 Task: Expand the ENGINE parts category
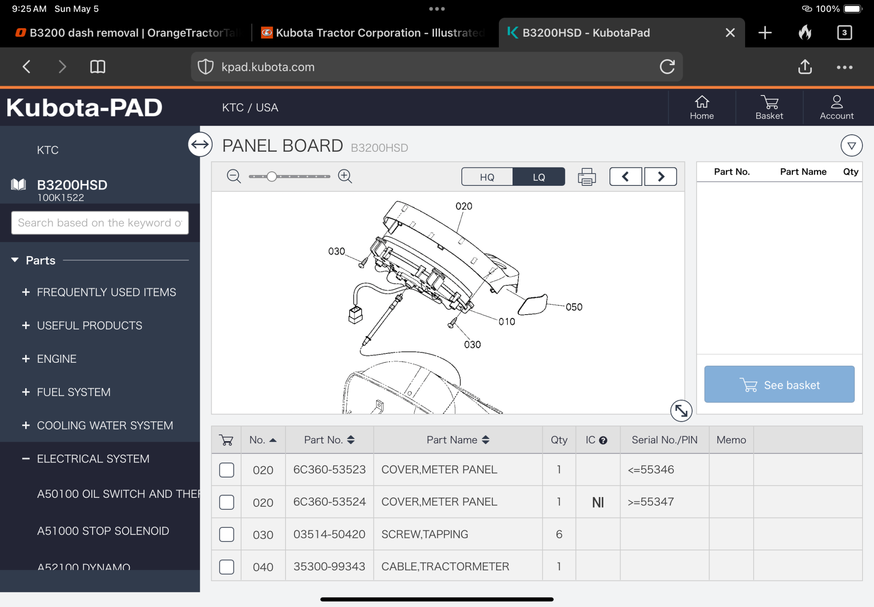pyautogui.click(x=56, y=359)
